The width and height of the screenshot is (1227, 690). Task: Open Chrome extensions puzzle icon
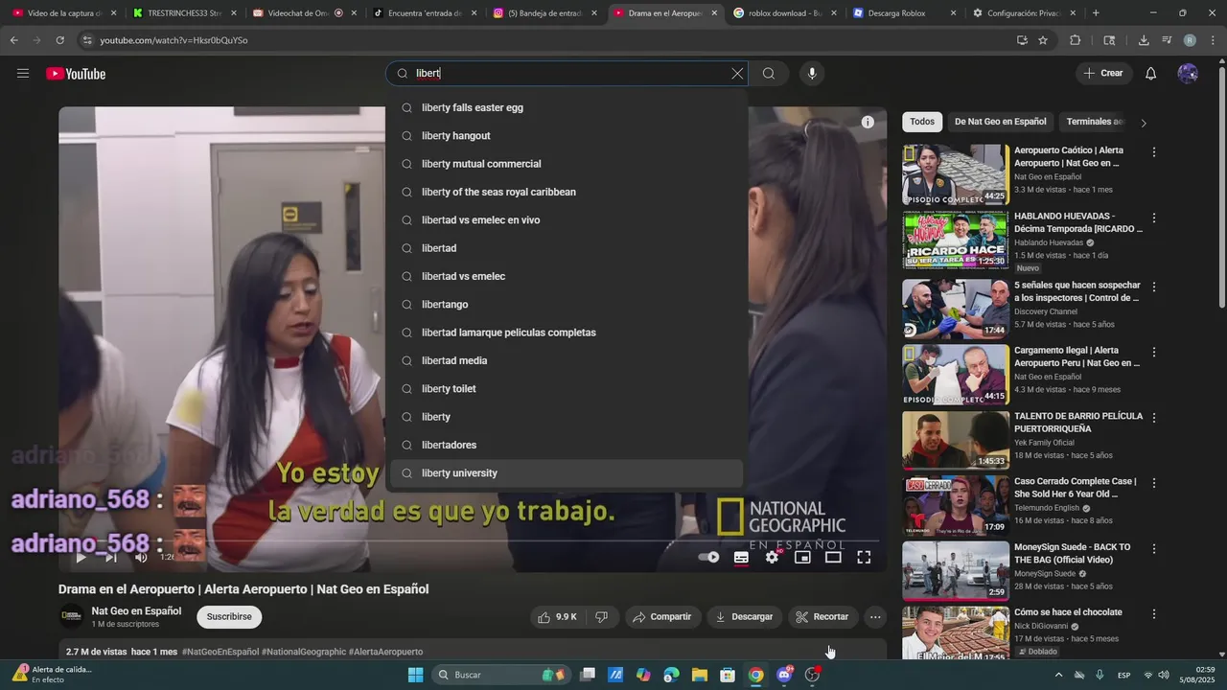coord(1075,40)
